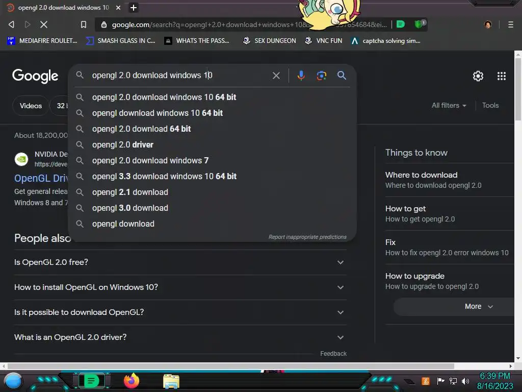The height and width of the screenshot is (392, 522).
Task: Open Where to download in Things to know
Action: point(450,180)
